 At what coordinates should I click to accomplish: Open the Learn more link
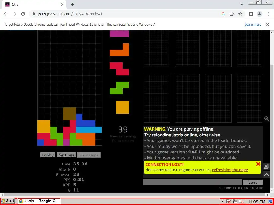(253, 25)
